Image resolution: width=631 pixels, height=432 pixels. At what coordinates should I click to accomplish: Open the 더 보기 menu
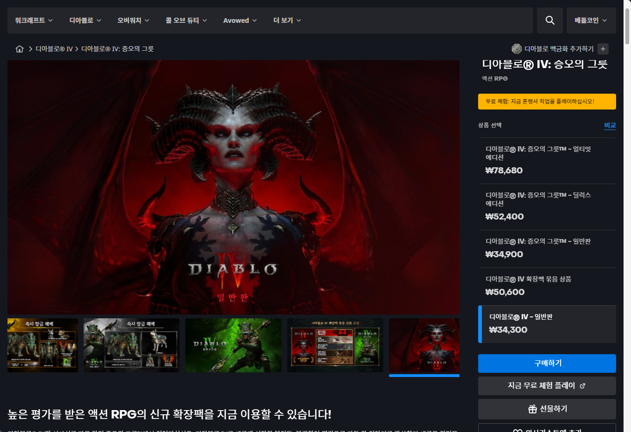[287, 21]
